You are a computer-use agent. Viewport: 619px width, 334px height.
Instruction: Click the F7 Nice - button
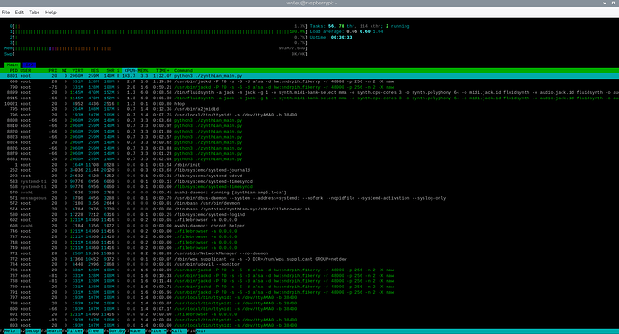(135, 331)
